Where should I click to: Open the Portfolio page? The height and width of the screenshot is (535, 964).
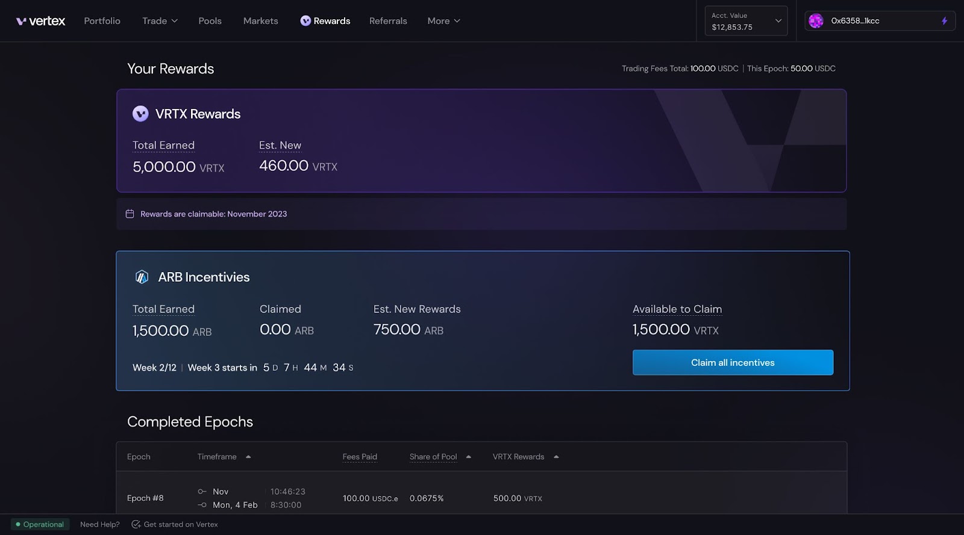102,21
